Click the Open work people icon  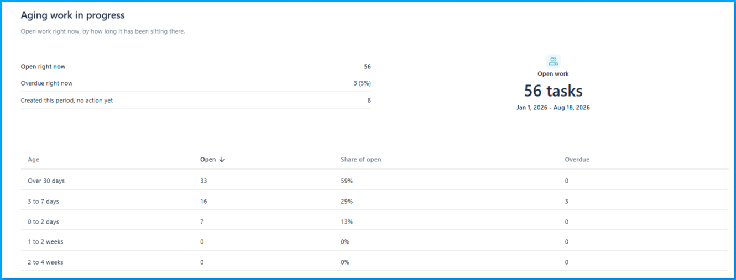coord(553,61)
